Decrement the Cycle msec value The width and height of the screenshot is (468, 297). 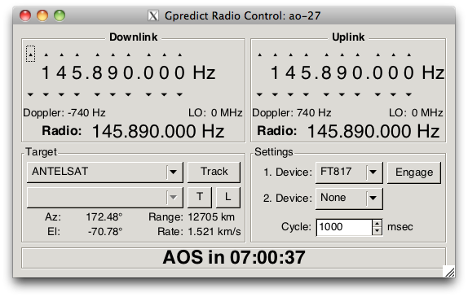[x=377, y=231]
